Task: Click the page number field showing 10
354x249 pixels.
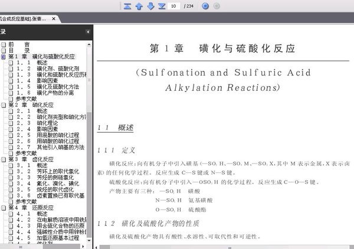Action: click(173, 6)
